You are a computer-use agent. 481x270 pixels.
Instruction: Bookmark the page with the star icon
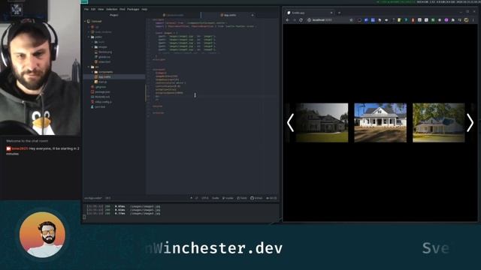click(351, 20)
